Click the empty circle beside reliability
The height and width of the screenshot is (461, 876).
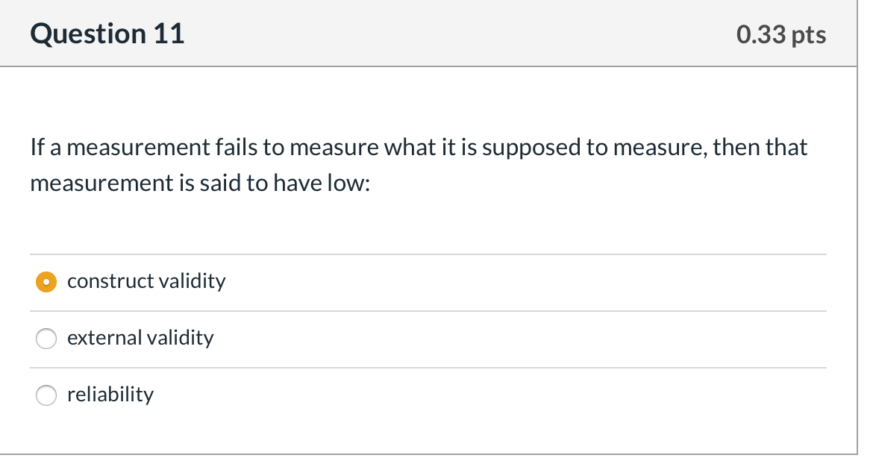[46, 395]
